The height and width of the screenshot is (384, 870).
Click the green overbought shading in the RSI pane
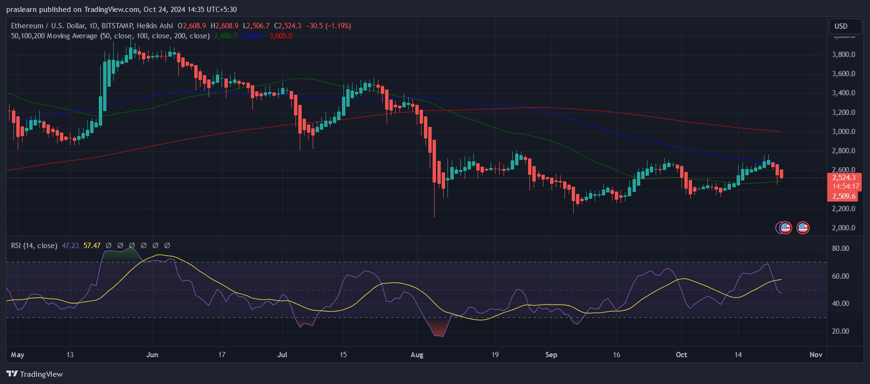[x=120, y=254]
